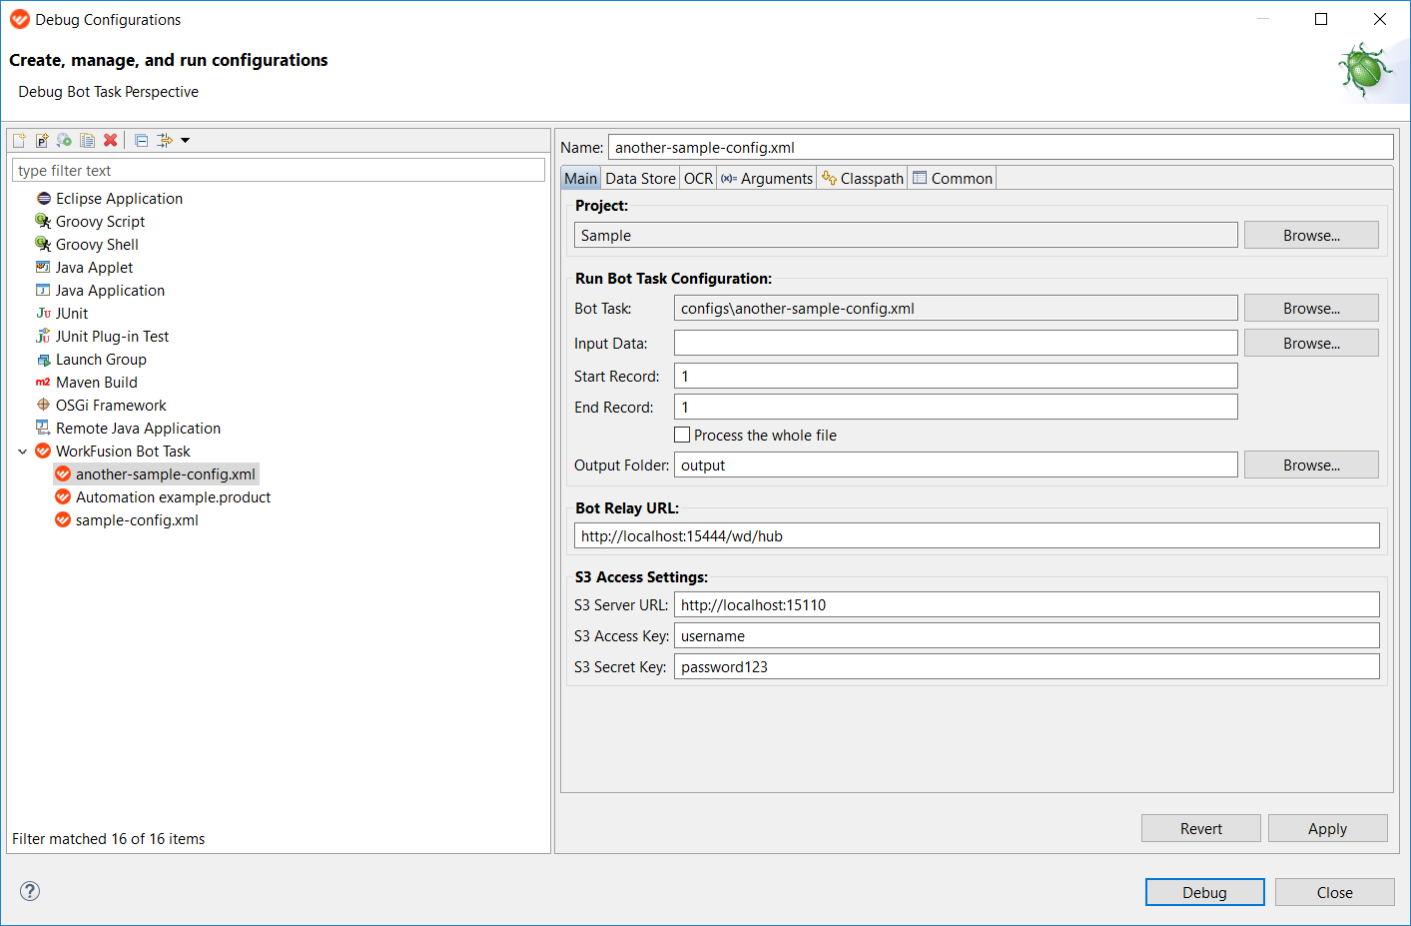Click the type filter text box
Screen dimensions: 1411x926
pyautogui.click(x=279, y=171)
